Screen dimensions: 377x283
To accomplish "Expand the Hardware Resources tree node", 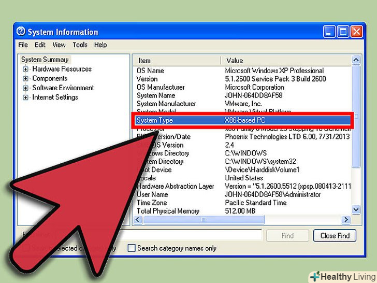I will pyautogui.click(x=25, y=69).
